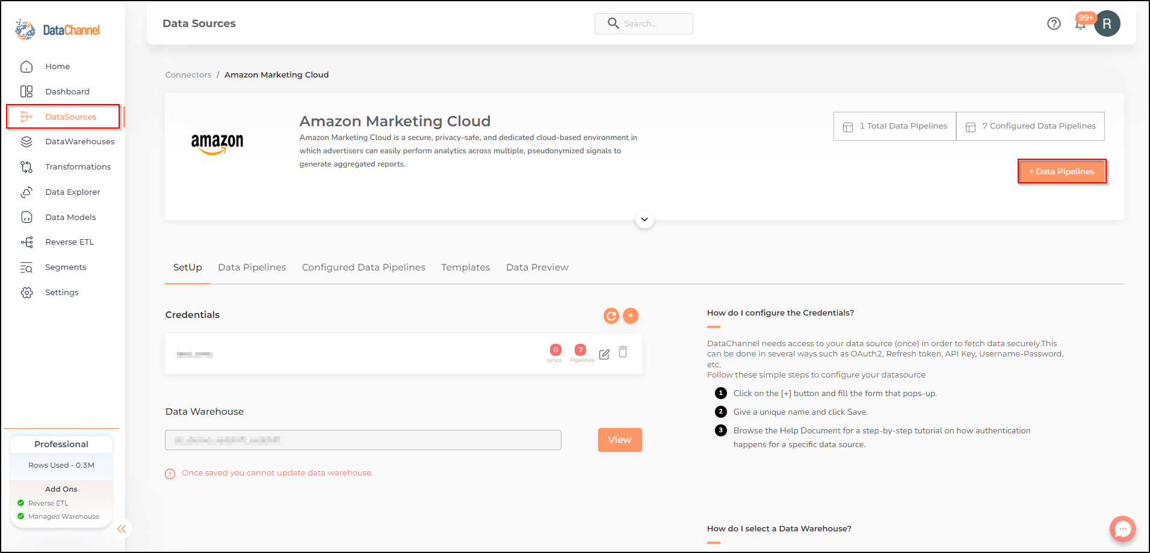Click 'How do I select a Data Warehouse?' heading
The width and height of the screenshot is (1150, 553).
click(779, 528)
